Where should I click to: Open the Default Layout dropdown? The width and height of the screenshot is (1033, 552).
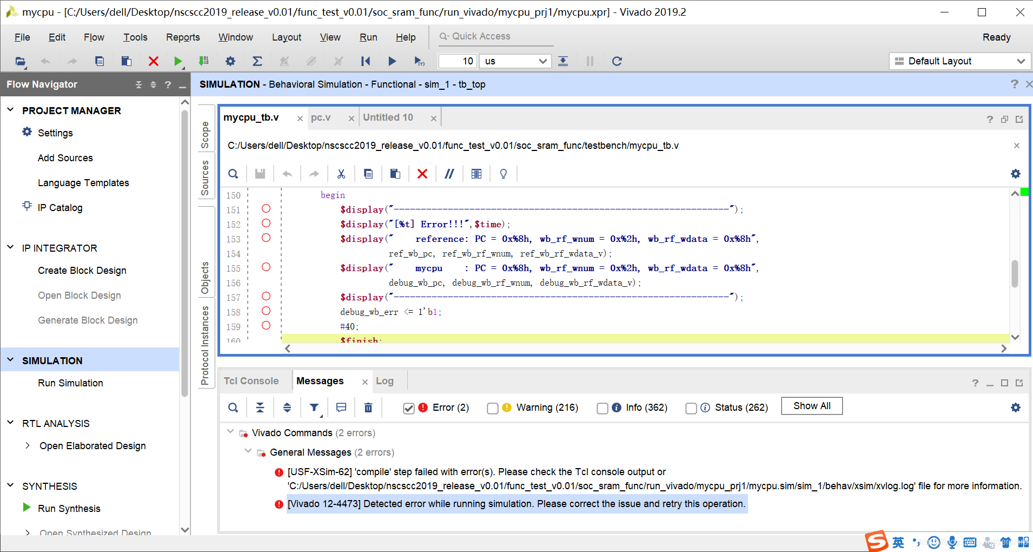(960, 61)
